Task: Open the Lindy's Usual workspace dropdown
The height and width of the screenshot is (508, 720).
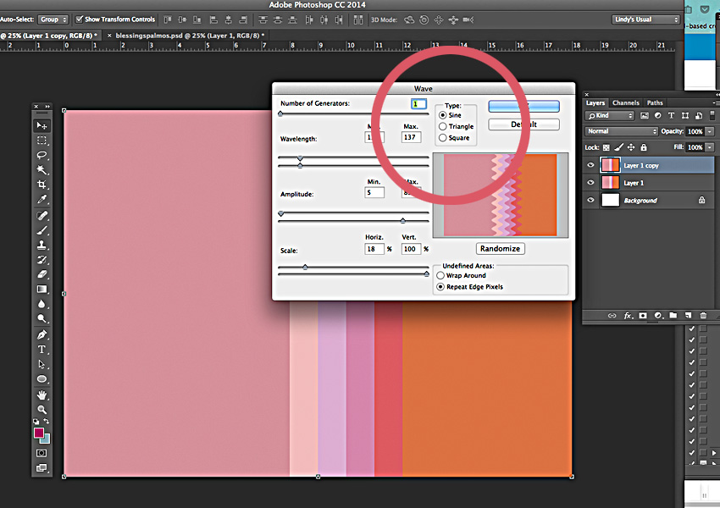Action: [x=645, y=19]
